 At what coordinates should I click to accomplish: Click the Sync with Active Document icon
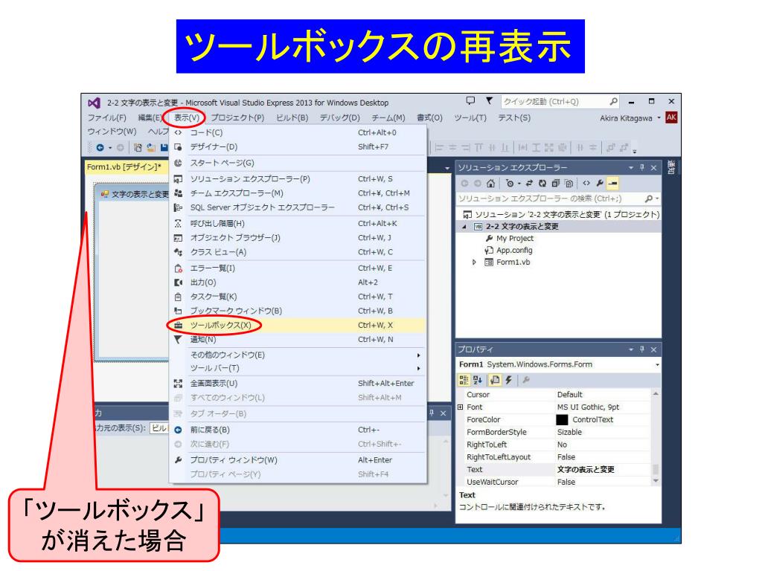529,184
